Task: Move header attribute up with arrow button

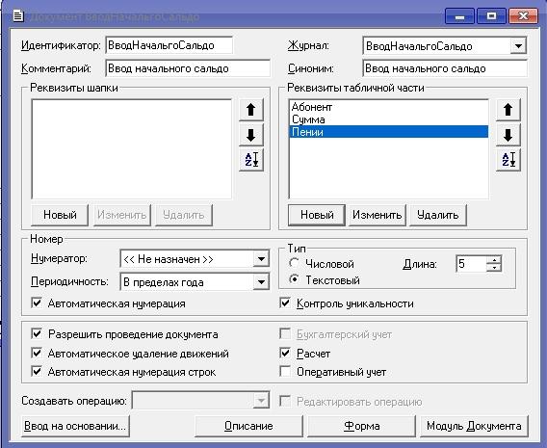Action: pos(250,110)
